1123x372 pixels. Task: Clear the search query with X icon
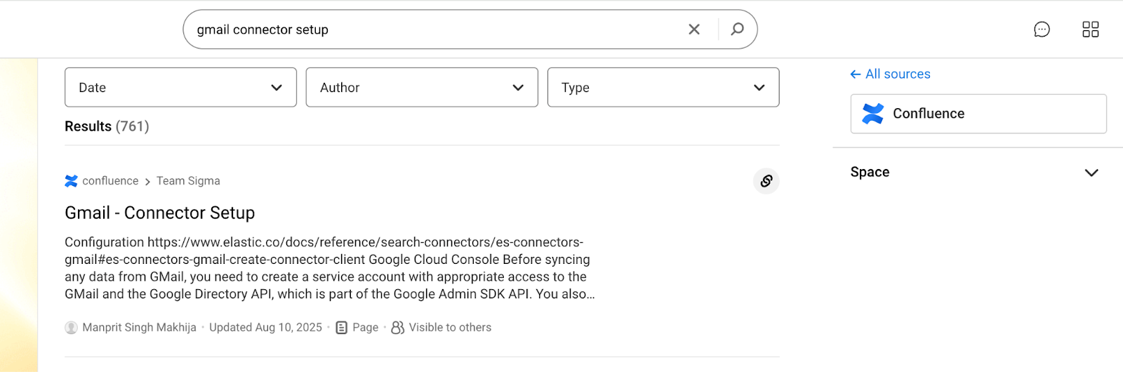point(693,29)
